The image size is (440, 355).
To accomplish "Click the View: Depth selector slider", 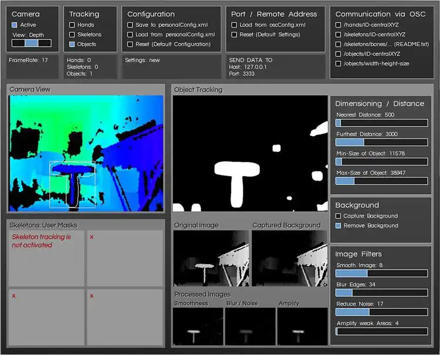I will 32,43.
